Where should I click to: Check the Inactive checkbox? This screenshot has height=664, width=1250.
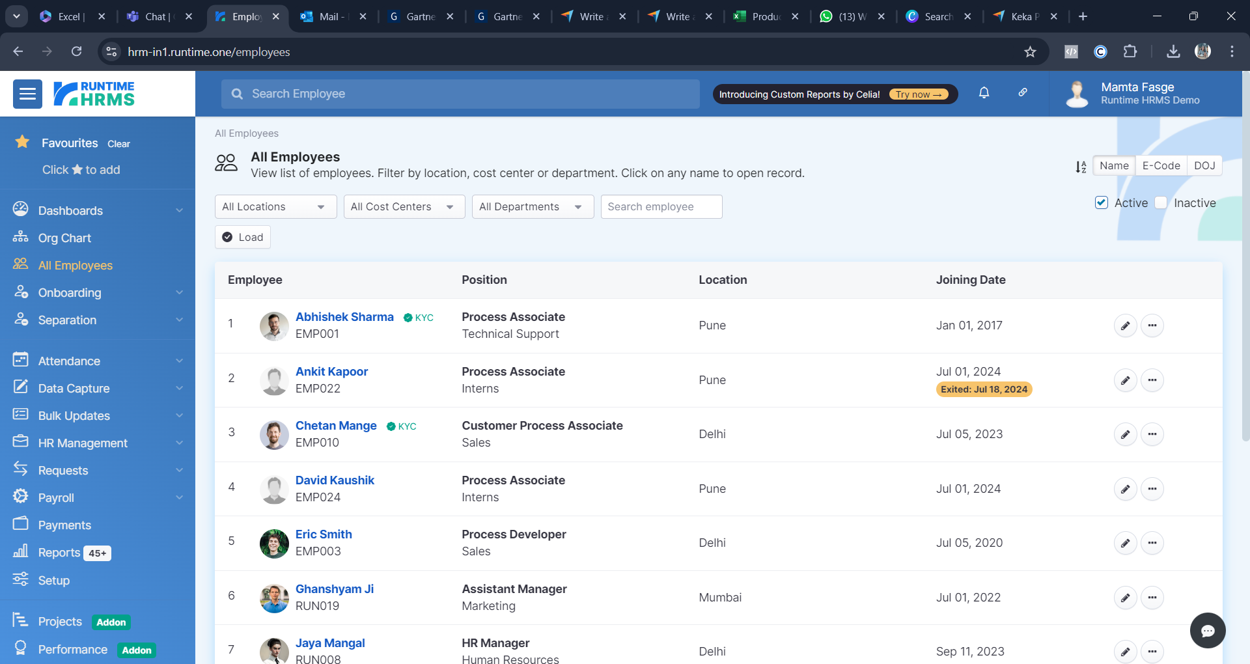[1161, 203]
